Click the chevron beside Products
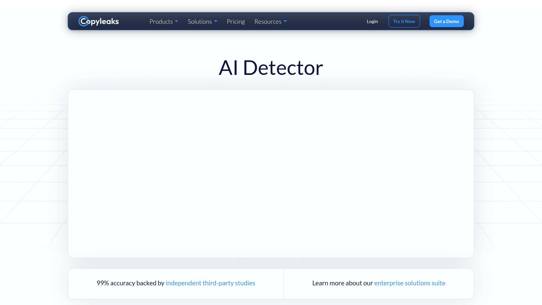542x305 pixels. tap(176, 21)
